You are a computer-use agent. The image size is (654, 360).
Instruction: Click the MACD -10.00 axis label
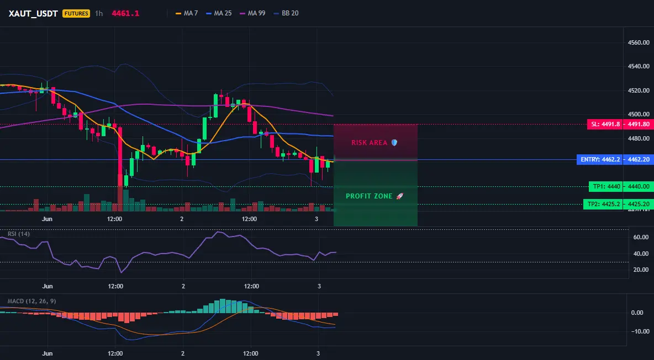tap(640, 331)
